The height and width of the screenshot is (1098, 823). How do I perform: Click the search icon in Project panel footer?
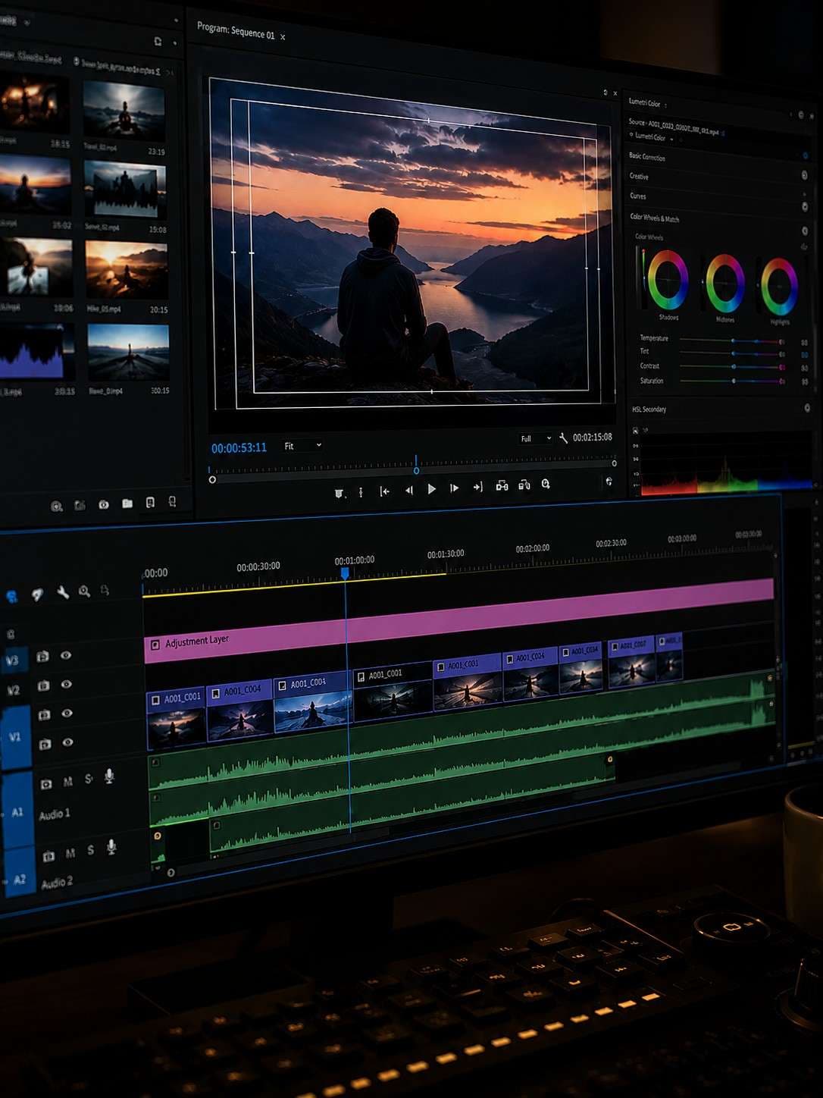pos(56,507)
